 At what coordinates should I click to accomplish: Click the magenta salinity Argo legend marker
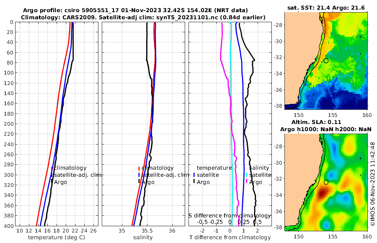pyautogui.click(x=246, y=181)
